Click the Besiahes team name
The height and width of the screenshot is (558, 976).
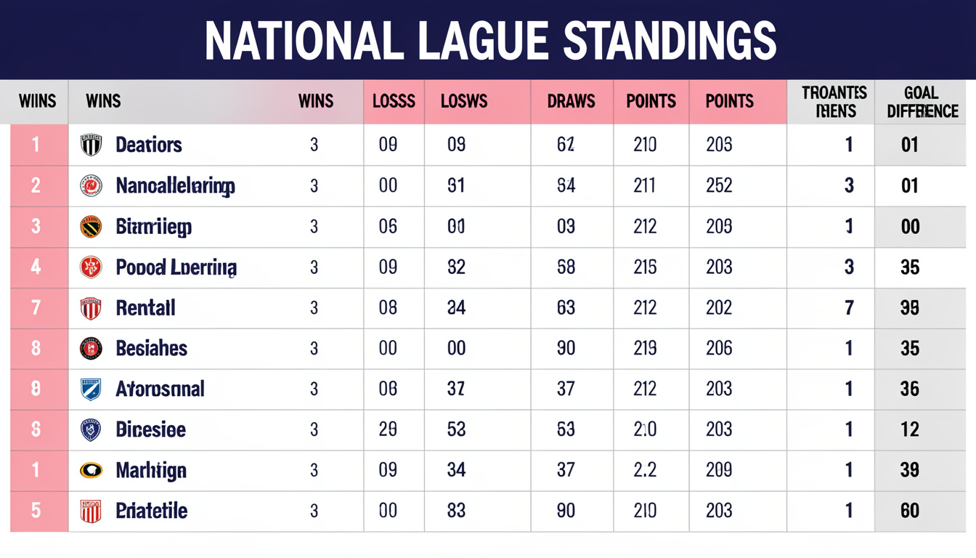click(151, 349)
